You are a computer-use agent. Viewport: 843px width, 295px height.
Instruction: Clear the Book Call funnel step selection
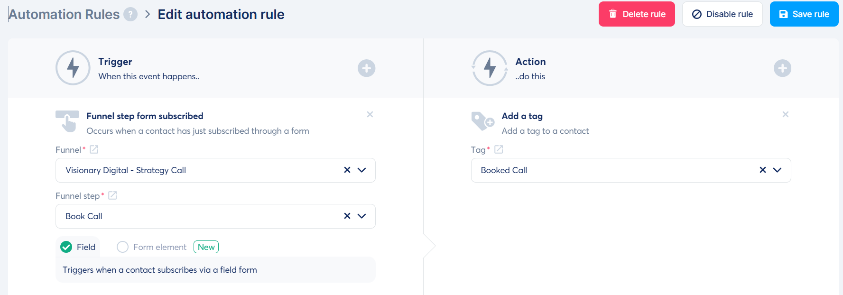click(x=347, y=216)
